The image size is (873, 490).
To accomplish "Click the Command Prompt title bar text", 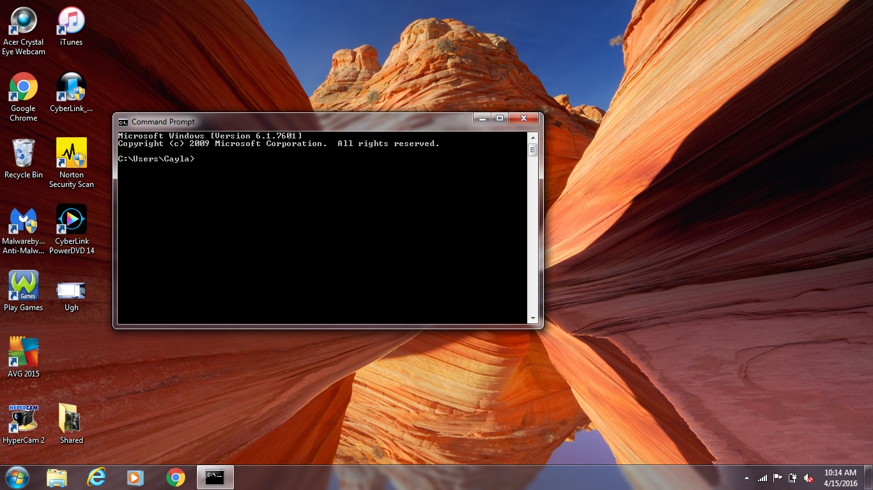I will (x=163, y=122).
